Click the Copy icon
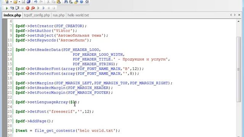 tap(53, 2)
